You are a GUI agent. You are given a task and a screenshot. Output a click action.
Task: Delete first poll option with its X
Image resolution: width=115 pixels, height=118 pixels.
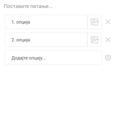coord(108,22)
